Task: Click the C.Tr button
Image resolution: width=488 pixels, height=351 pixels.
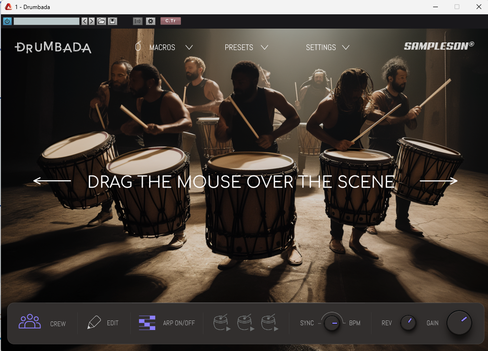Action: [x=170, y=21]
